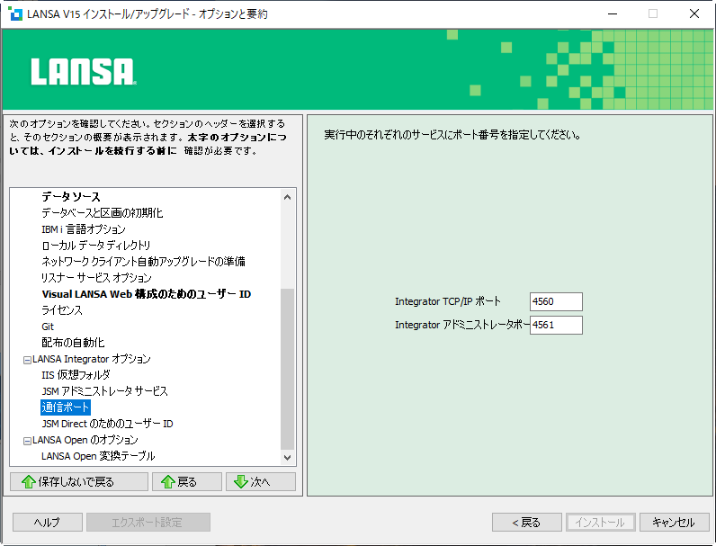The height and width of the screenshot is (546, 716).
Task: Select Git tree item
Action: (x=48, y=327)
